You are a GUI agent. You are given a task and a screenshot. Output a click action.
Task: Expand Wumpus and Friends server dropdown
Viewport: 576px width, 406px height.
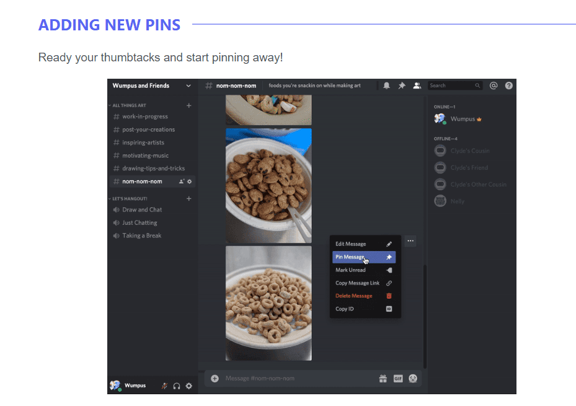click(188, 86)
